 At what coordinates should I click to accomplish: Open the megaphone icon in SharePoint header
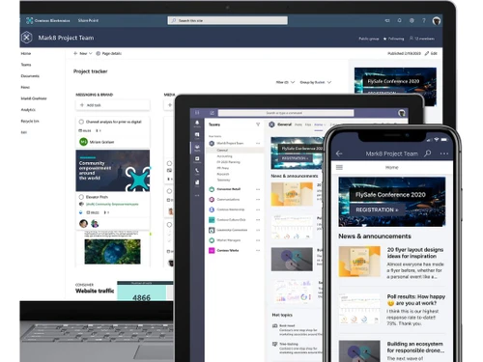(x=387, y=20)
